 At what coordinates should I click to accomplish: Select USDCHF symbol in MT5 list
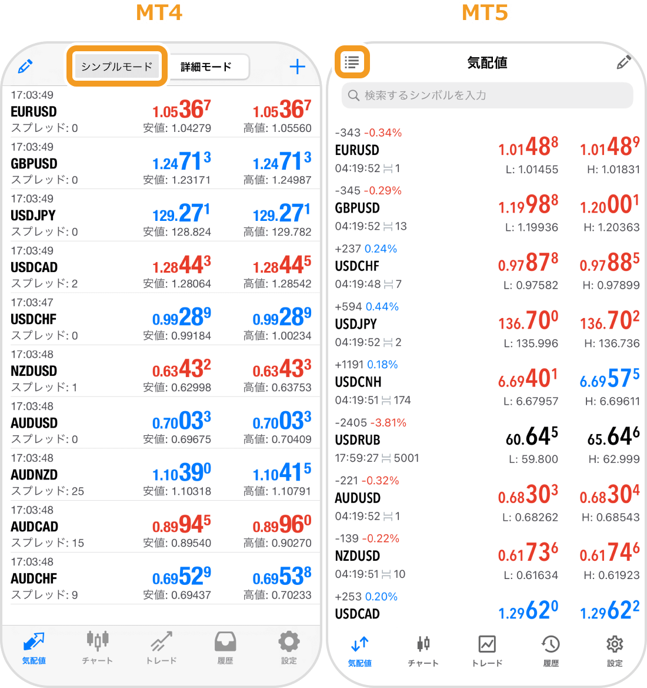click(x=357, y=266)
